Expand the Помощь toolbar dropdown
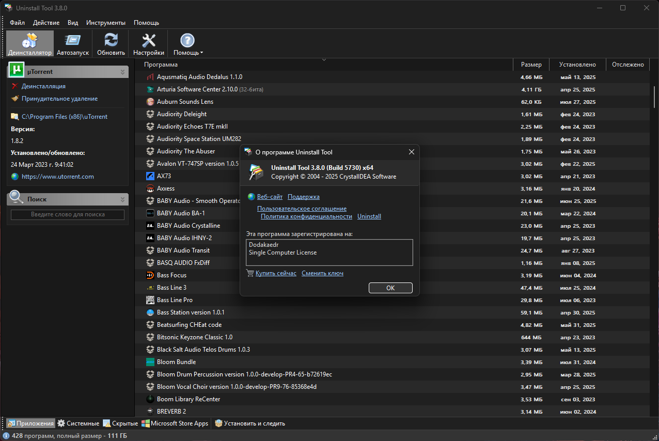This screenshot has height=441, width=659. [x=188, y=44]
